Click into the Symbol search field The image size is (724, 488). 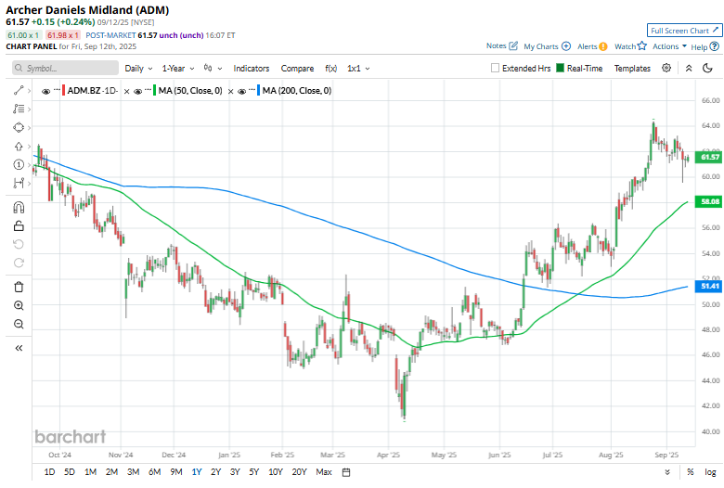[65, 68]
